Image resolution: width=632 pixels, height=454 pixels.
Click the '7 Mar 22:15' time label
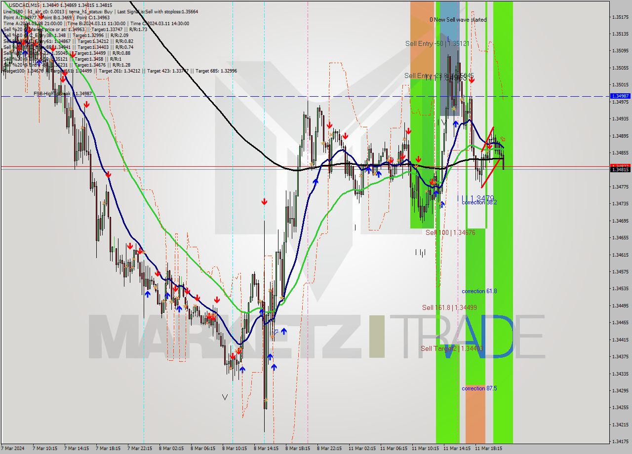click(x=140, y=449)
